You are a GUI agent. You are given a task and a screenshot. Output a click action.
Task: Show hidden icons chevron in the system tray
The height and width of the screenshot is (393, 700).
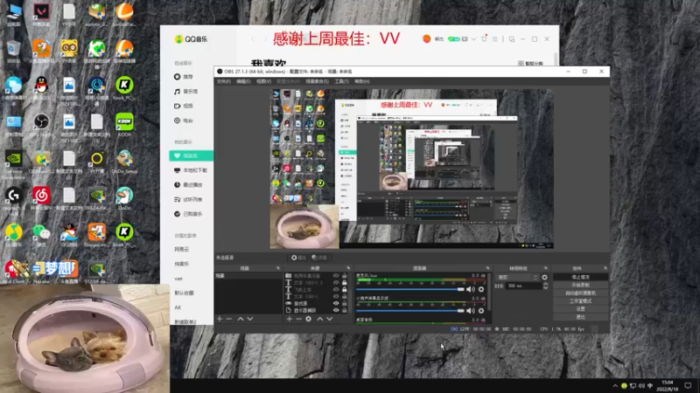(615, 386)
